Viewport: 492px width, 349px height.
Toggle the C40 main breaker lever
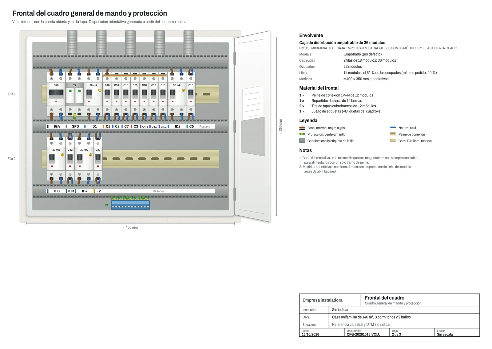[x=56, y=92]
